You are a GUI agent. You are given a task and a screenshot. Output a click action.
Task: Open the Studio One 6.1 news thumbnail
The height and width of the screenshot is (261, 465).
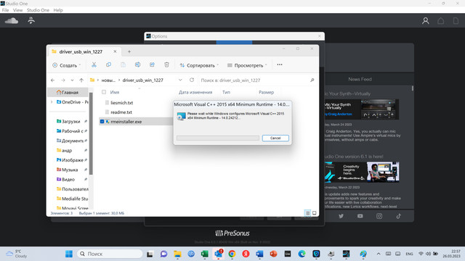362,172
